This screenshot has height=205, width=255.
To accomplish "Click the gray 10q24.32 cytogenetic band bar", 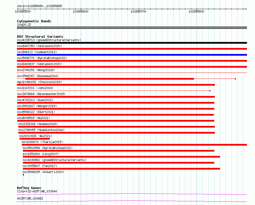I will pos(132,28).
